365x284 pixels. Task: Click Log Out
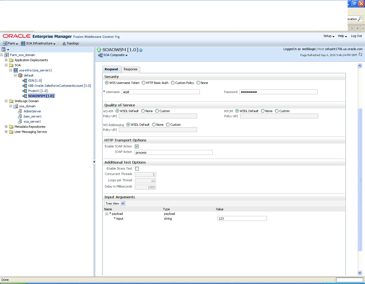356,36
